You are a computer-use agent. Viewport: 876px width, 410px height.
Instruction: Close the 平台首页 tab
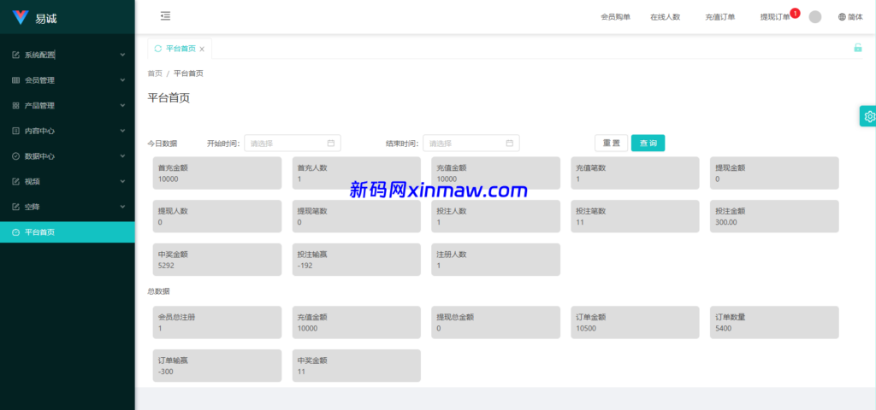pos(202,49)
